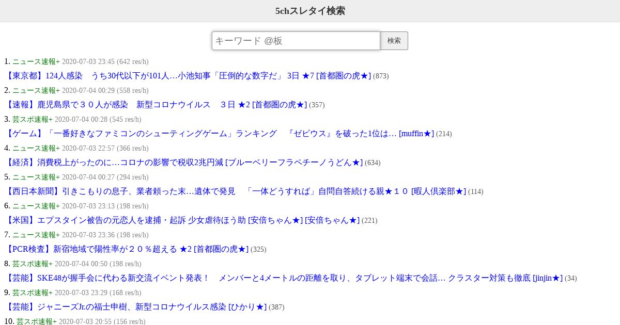Open the 鹿児島県で30人が感染 thread
Viewport: 620px width, 325px height.
pyautogui.click(x=156, y=105)
